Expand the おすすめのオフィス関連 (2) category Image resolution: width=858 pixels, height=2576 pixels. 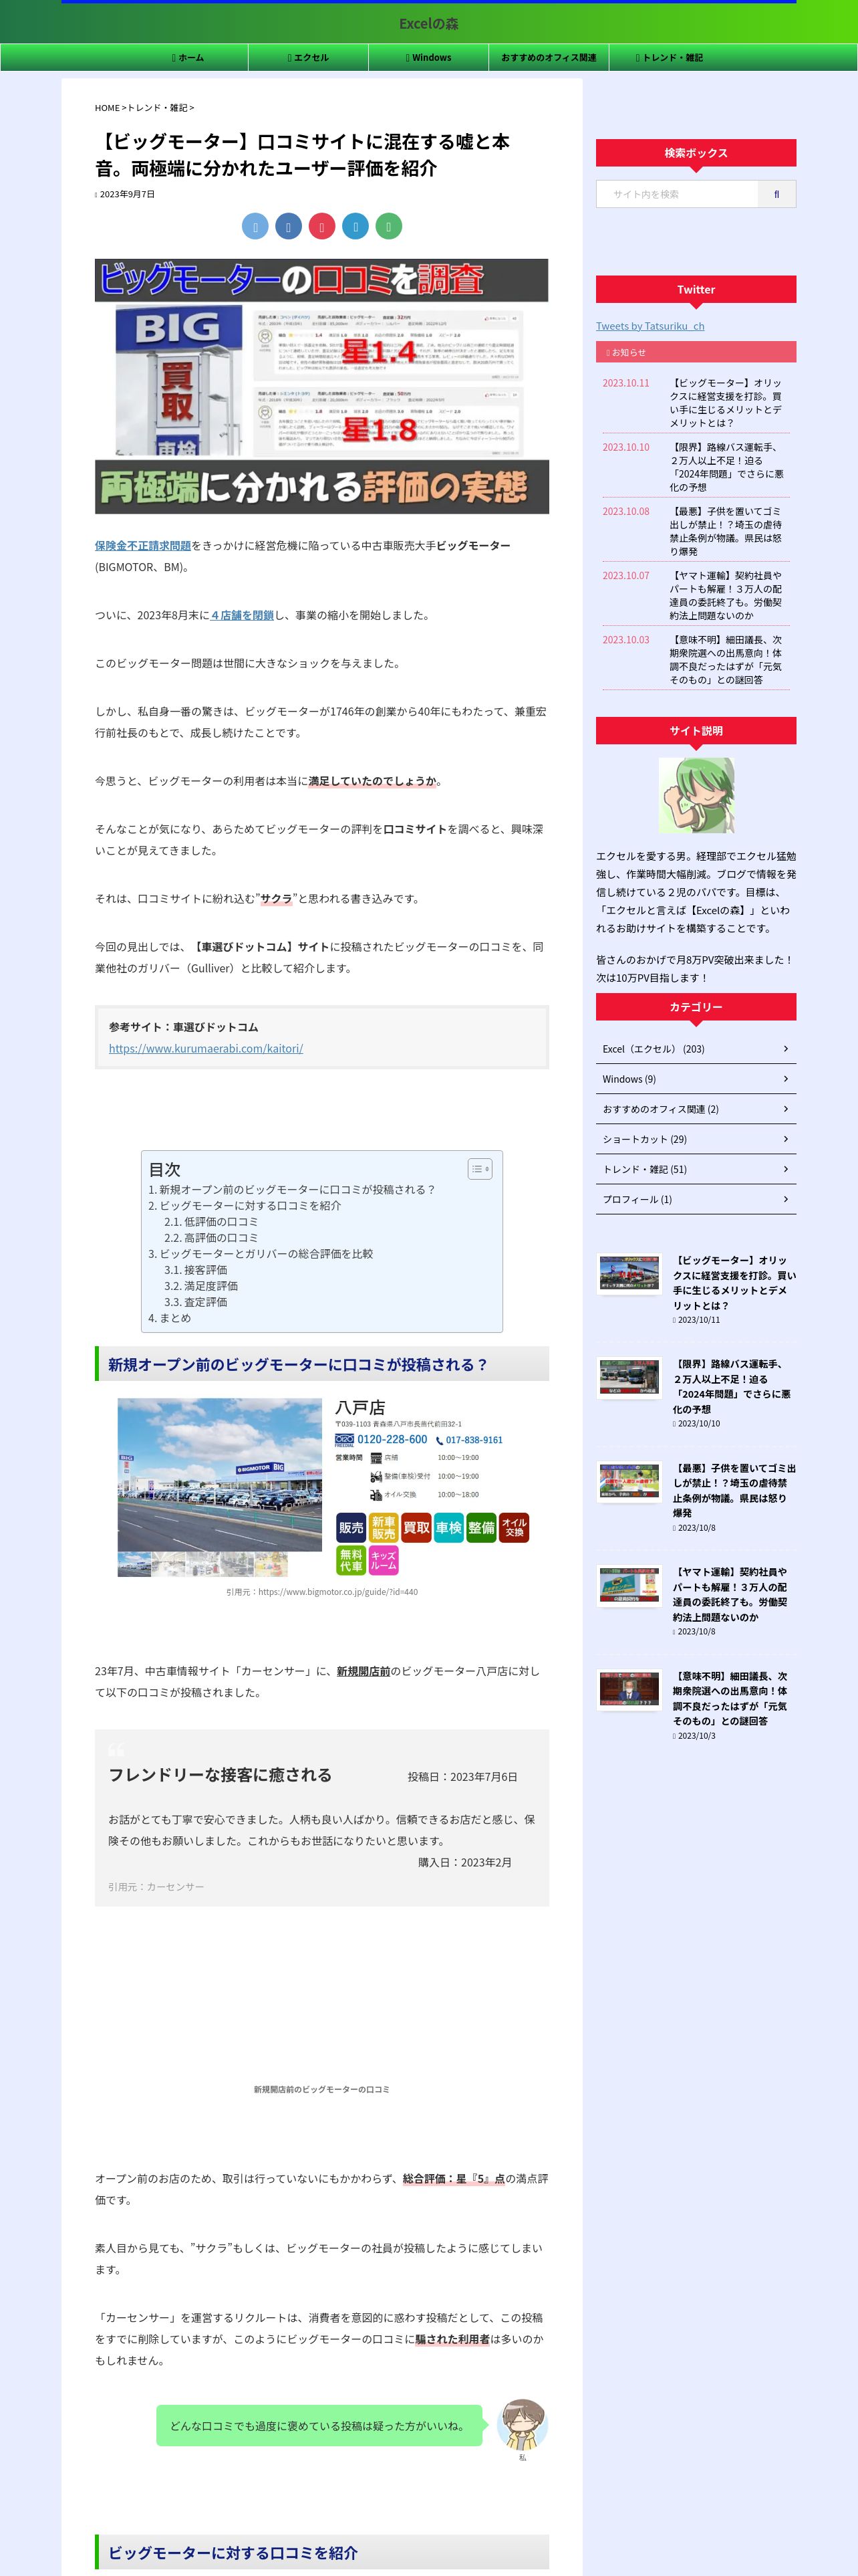(695, 1109)
